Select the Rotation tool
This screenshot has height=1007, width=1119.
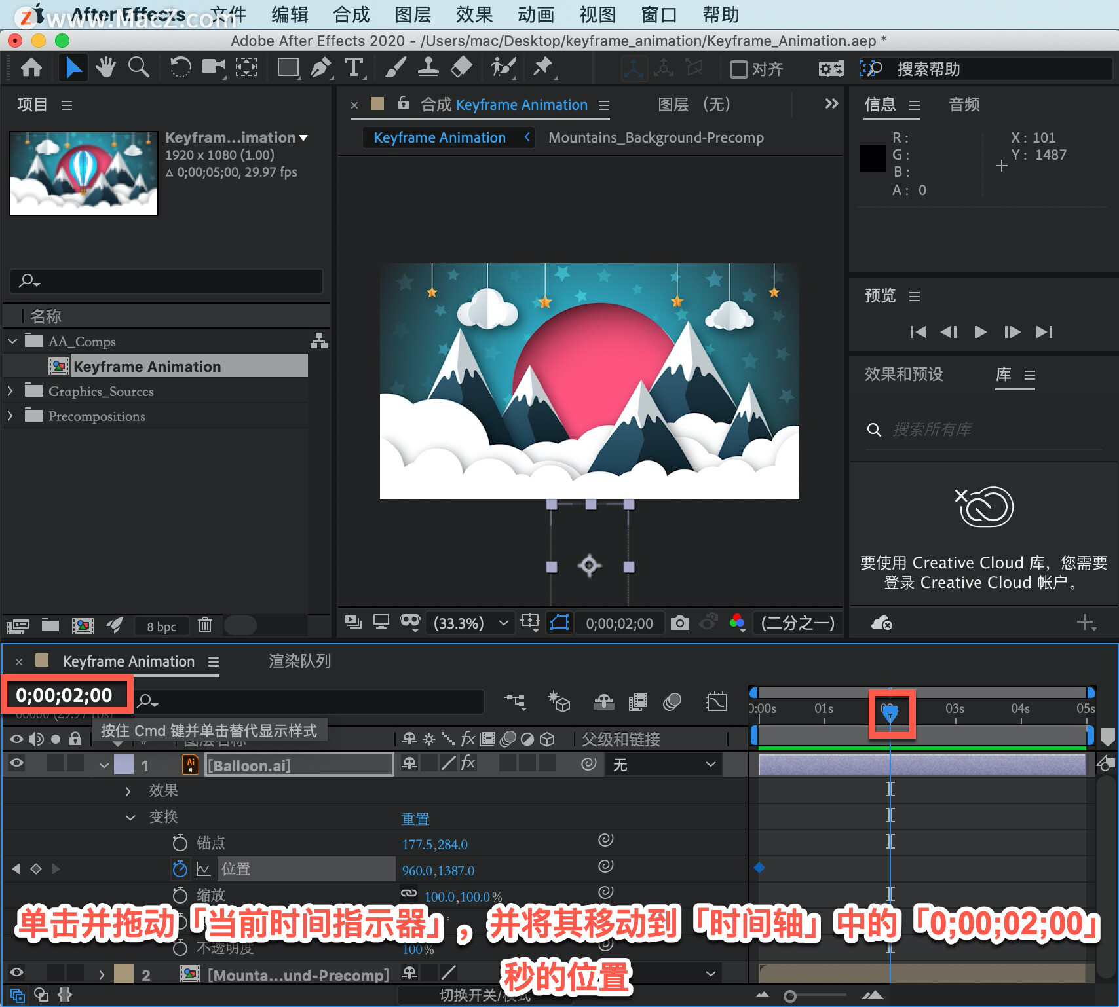pos(180,67)
